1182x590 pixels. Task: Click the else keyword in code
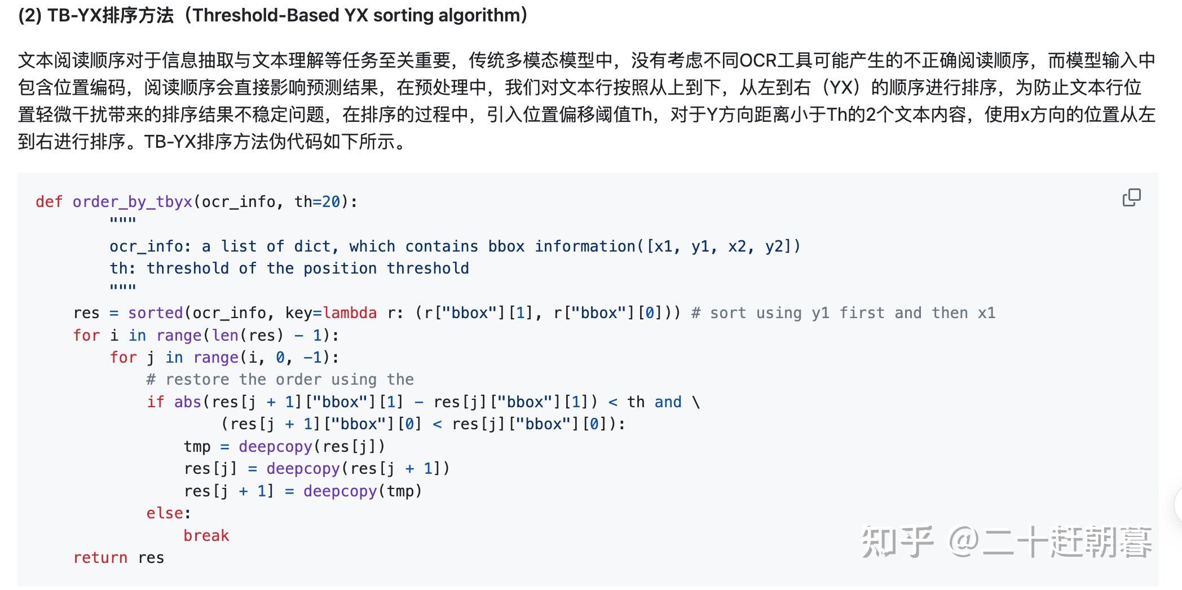(164, 513)
